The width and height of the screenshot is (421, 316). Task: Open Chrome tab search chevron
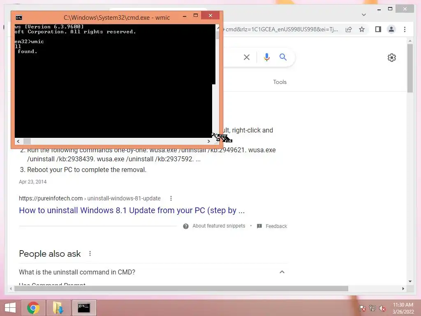(x=364, y=15)
